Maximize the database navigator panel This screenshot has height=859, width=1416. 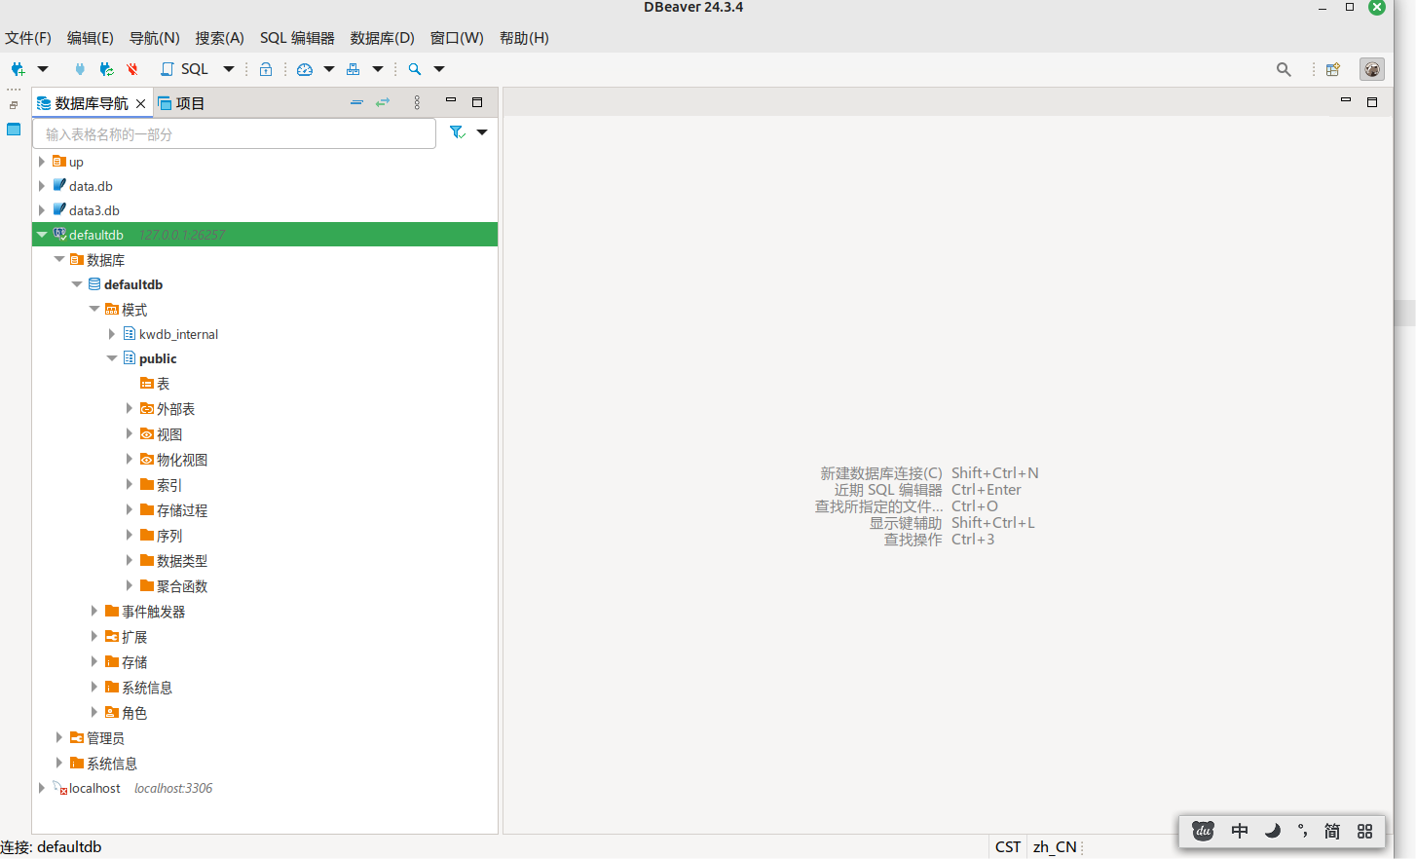pyautogui.click(x=477, y=102)
